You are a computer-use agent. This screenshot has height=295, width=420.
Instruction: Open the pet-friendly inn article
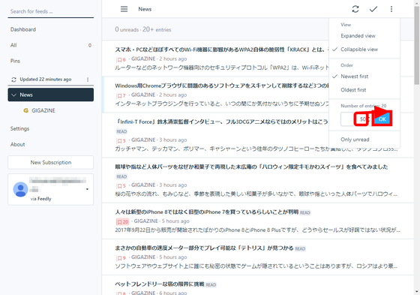pyautogui.click(x=160, y=284)
